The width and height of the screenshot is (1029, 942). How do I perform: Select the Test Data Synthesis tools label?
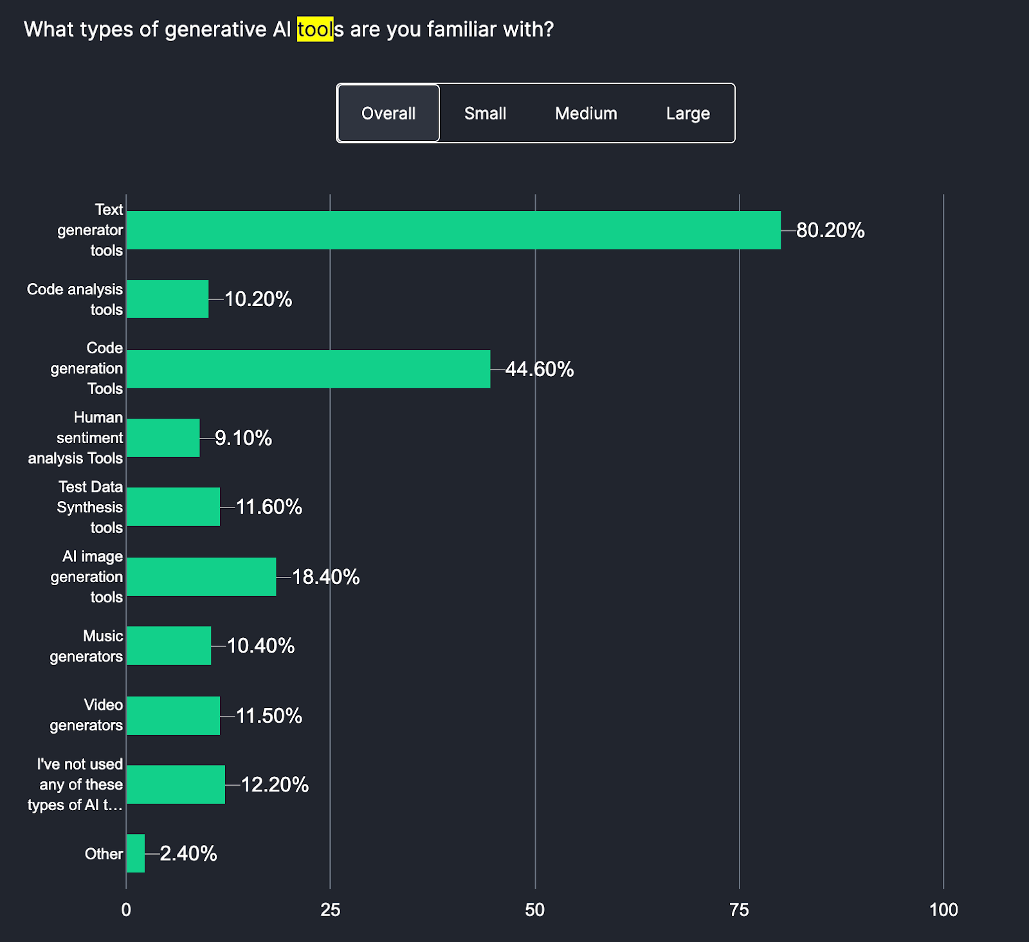90,507
